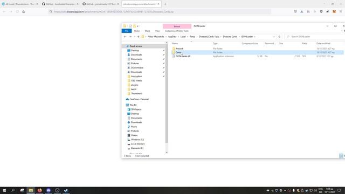The image size is (345, 194).
Task: Click Local in the address breadcrumb
Action: click(183, 37)
